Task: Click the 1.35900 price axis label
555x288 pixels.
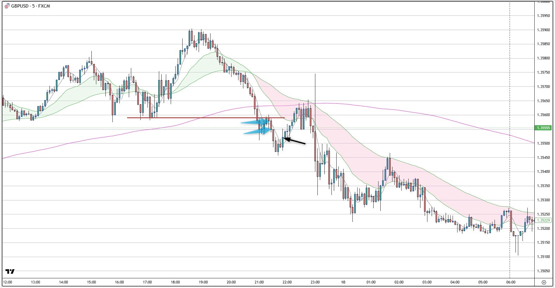Action: (x=543, y=30)
